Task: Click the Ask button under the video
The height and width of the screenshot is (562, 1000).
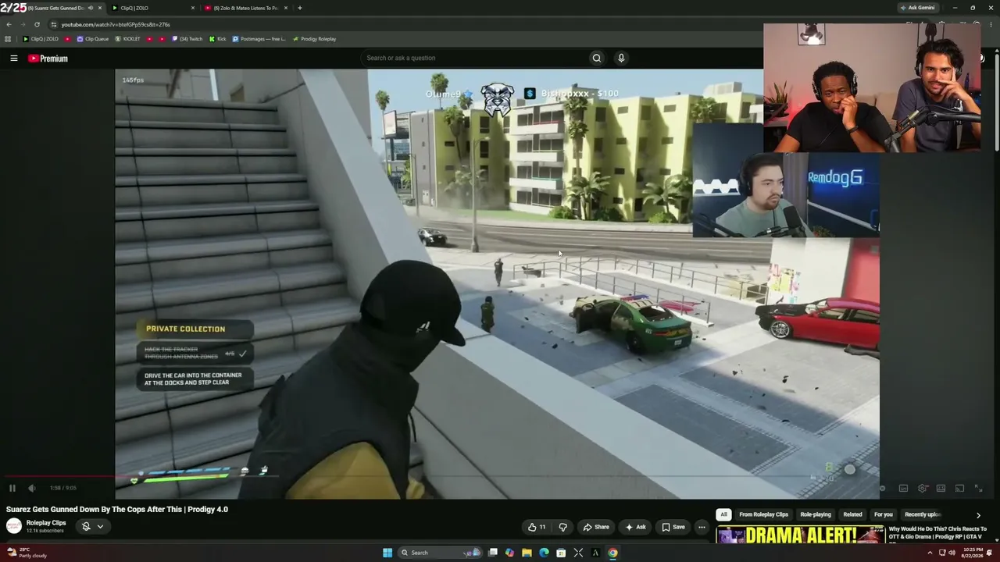Action: (636, 527)
